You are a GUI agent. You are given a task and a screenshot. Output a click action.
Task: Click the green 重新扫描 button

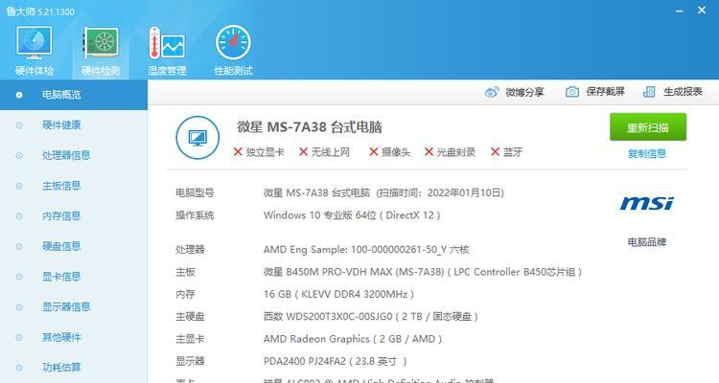648,127
